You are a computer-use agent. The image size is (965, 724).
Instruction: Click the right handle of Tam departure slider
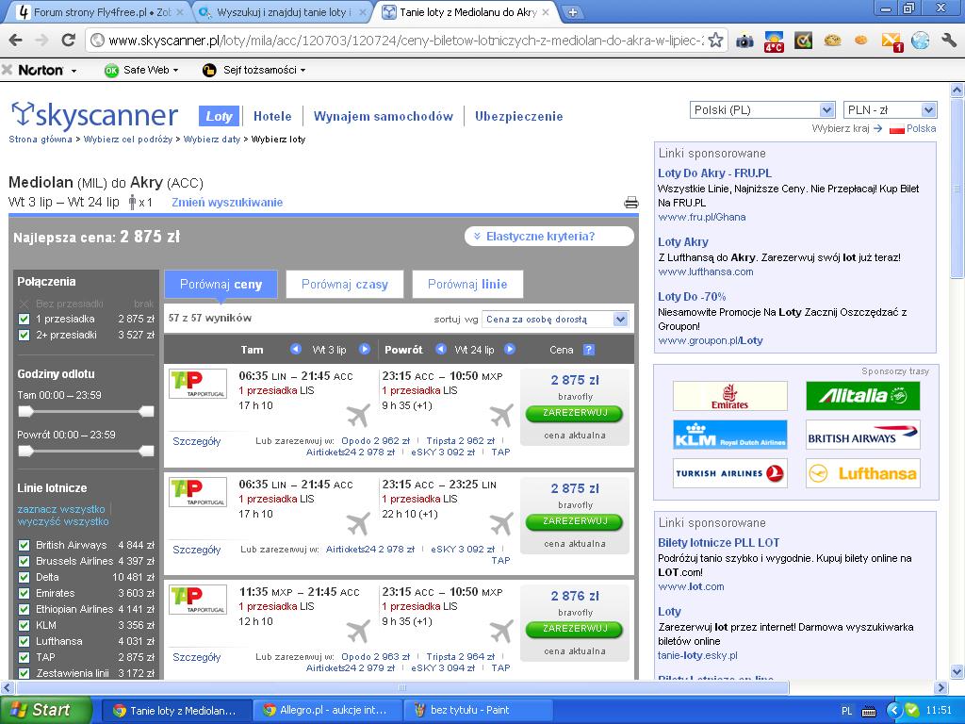pyautogui.click(x=146, y=411)
